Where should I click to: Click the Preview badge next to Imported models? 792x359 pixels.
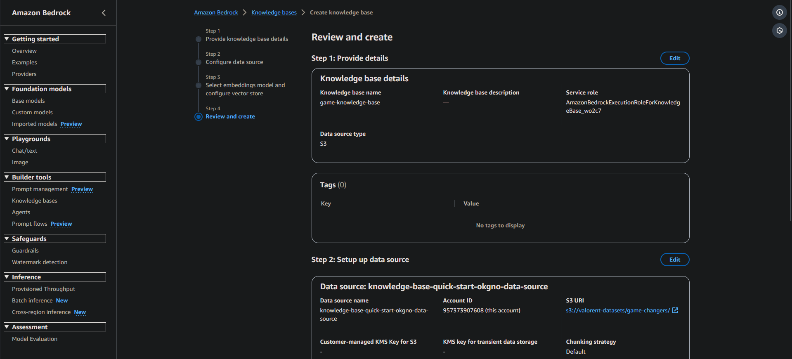click(x=71, y=124)
